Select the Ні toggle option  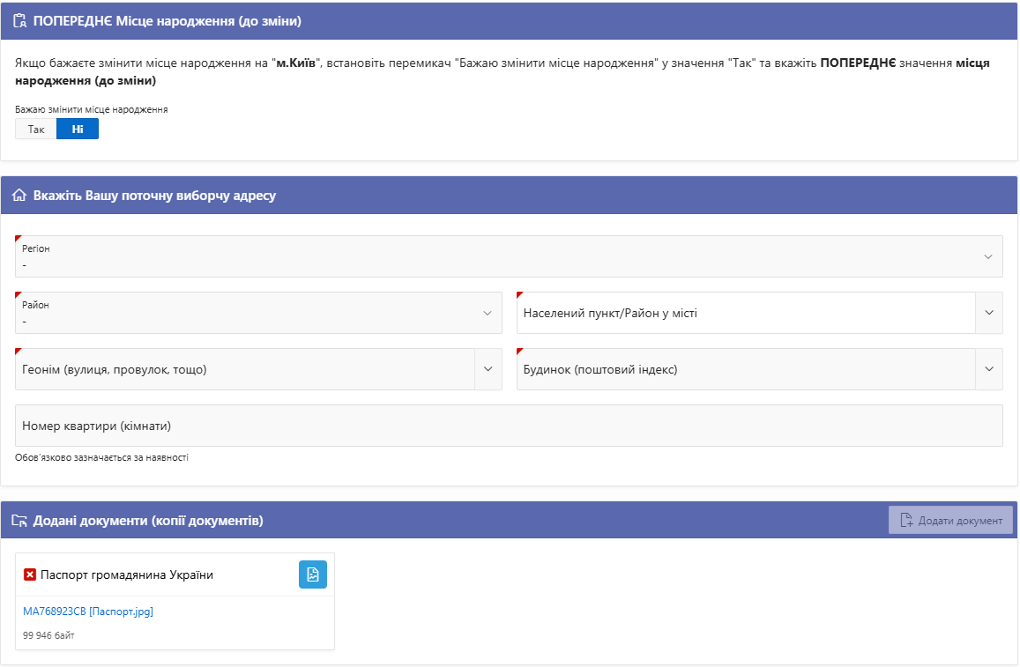pyautogui.click(x=78, y=130)
